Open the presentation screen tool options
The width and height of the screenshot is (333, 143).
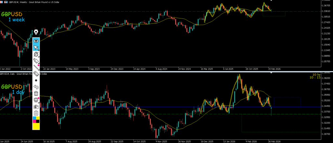coord(36,100)
